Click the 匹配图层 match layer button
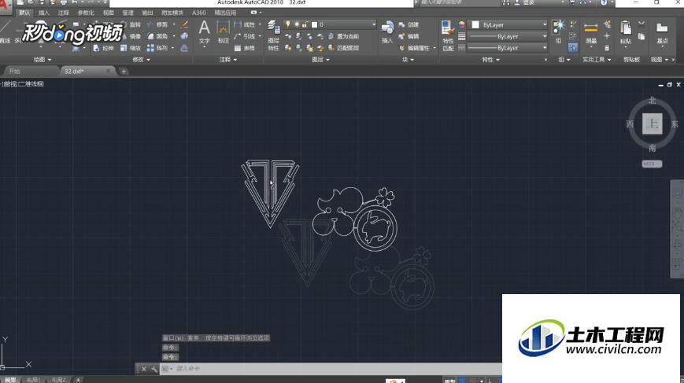The image size is (684, 383). click(343, 48)
